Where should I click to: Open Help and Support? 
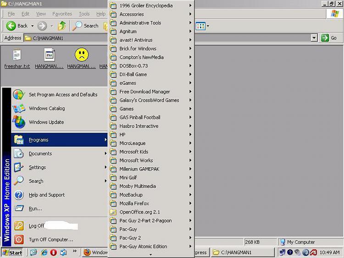pos(59,195)
